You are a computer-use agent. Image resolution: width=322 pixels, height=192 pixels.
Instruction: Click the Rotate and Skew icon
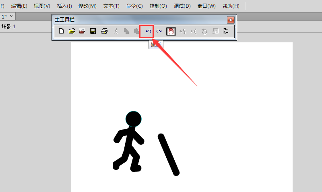(x=204, y=31)
